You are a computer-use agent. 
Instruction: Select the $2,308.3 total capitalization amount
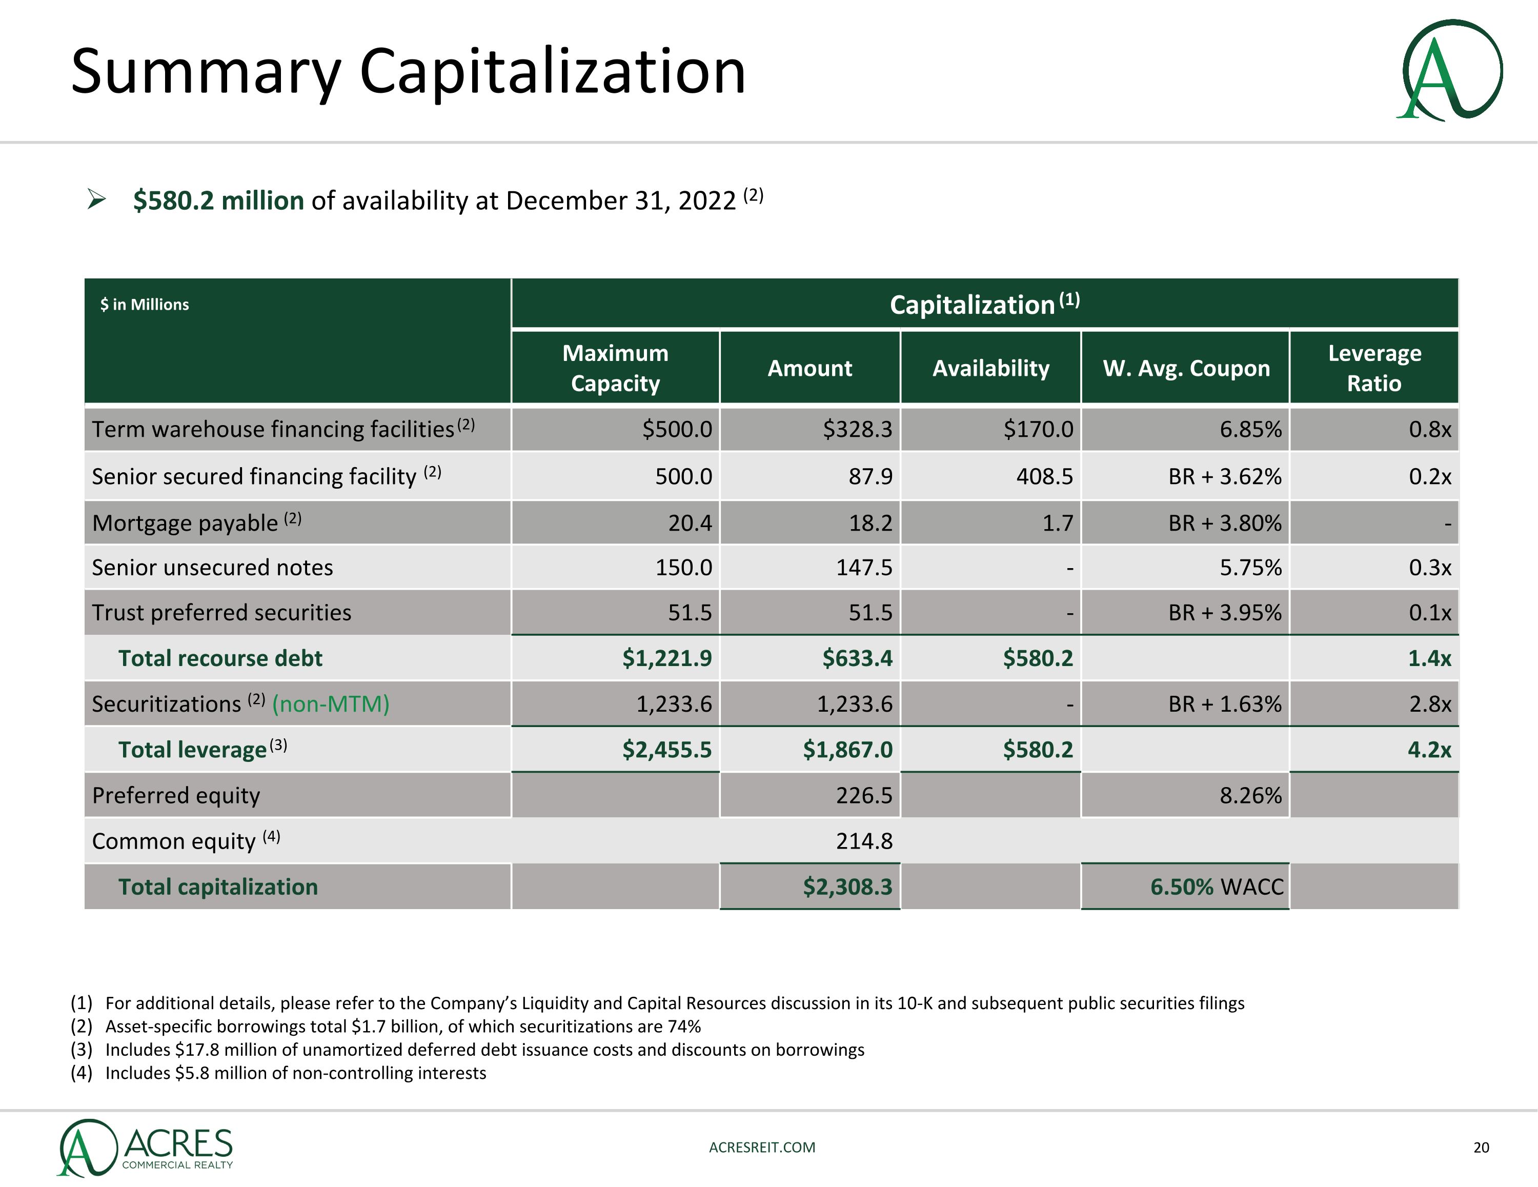click(x=847, y=886)
